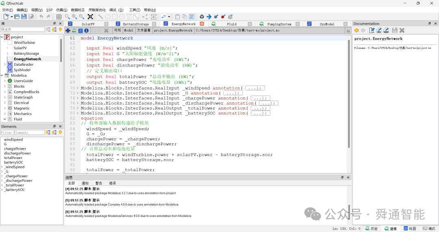Edit documentation revisions (rev) icon
This screenshot has width=439, height=232.
379,30
